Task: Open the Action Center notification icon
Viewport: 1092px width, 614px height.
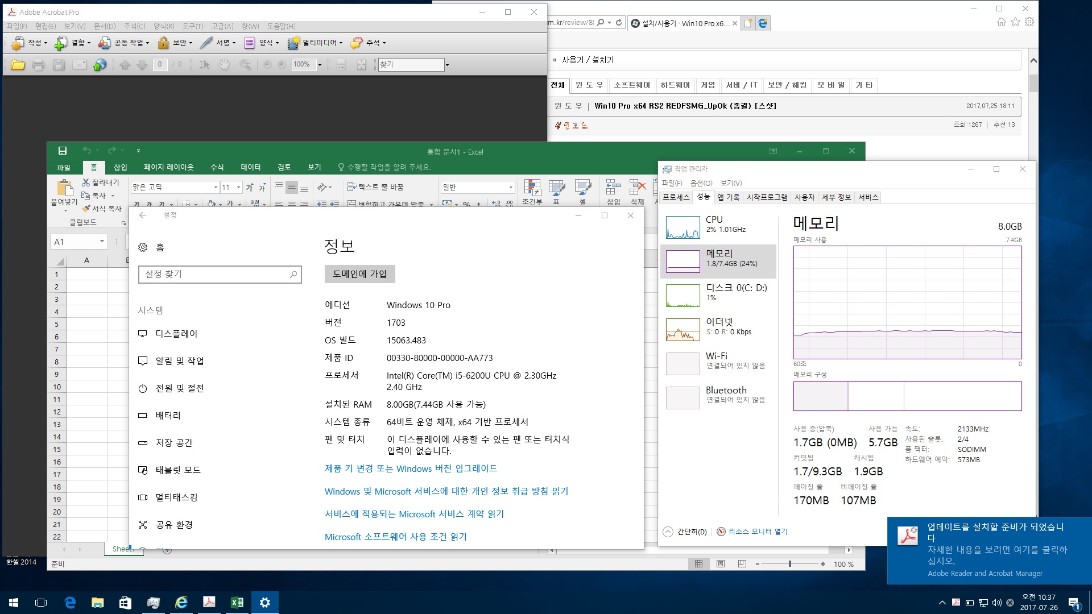Action: (1074, 603)
